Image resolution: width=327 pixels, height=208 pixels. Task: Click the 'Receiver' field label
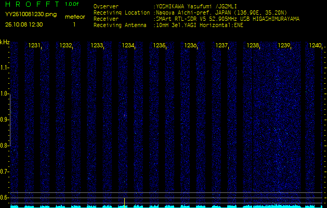(x=106, y=19)
